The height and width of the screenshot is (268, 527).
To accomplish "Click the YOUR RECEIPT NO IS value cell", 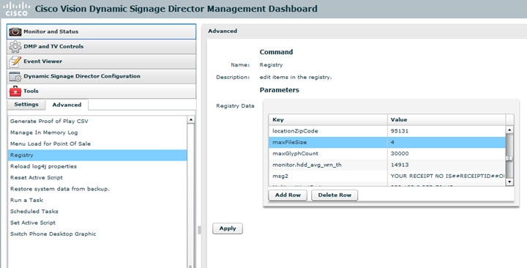I will (446, 176).
